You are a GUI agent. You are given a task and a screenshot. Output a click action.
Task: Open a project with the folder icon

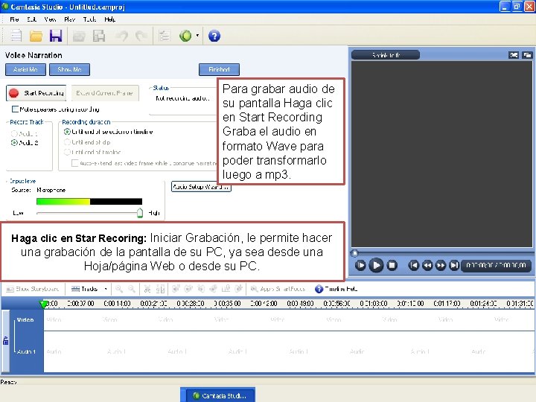coord(36,36)
